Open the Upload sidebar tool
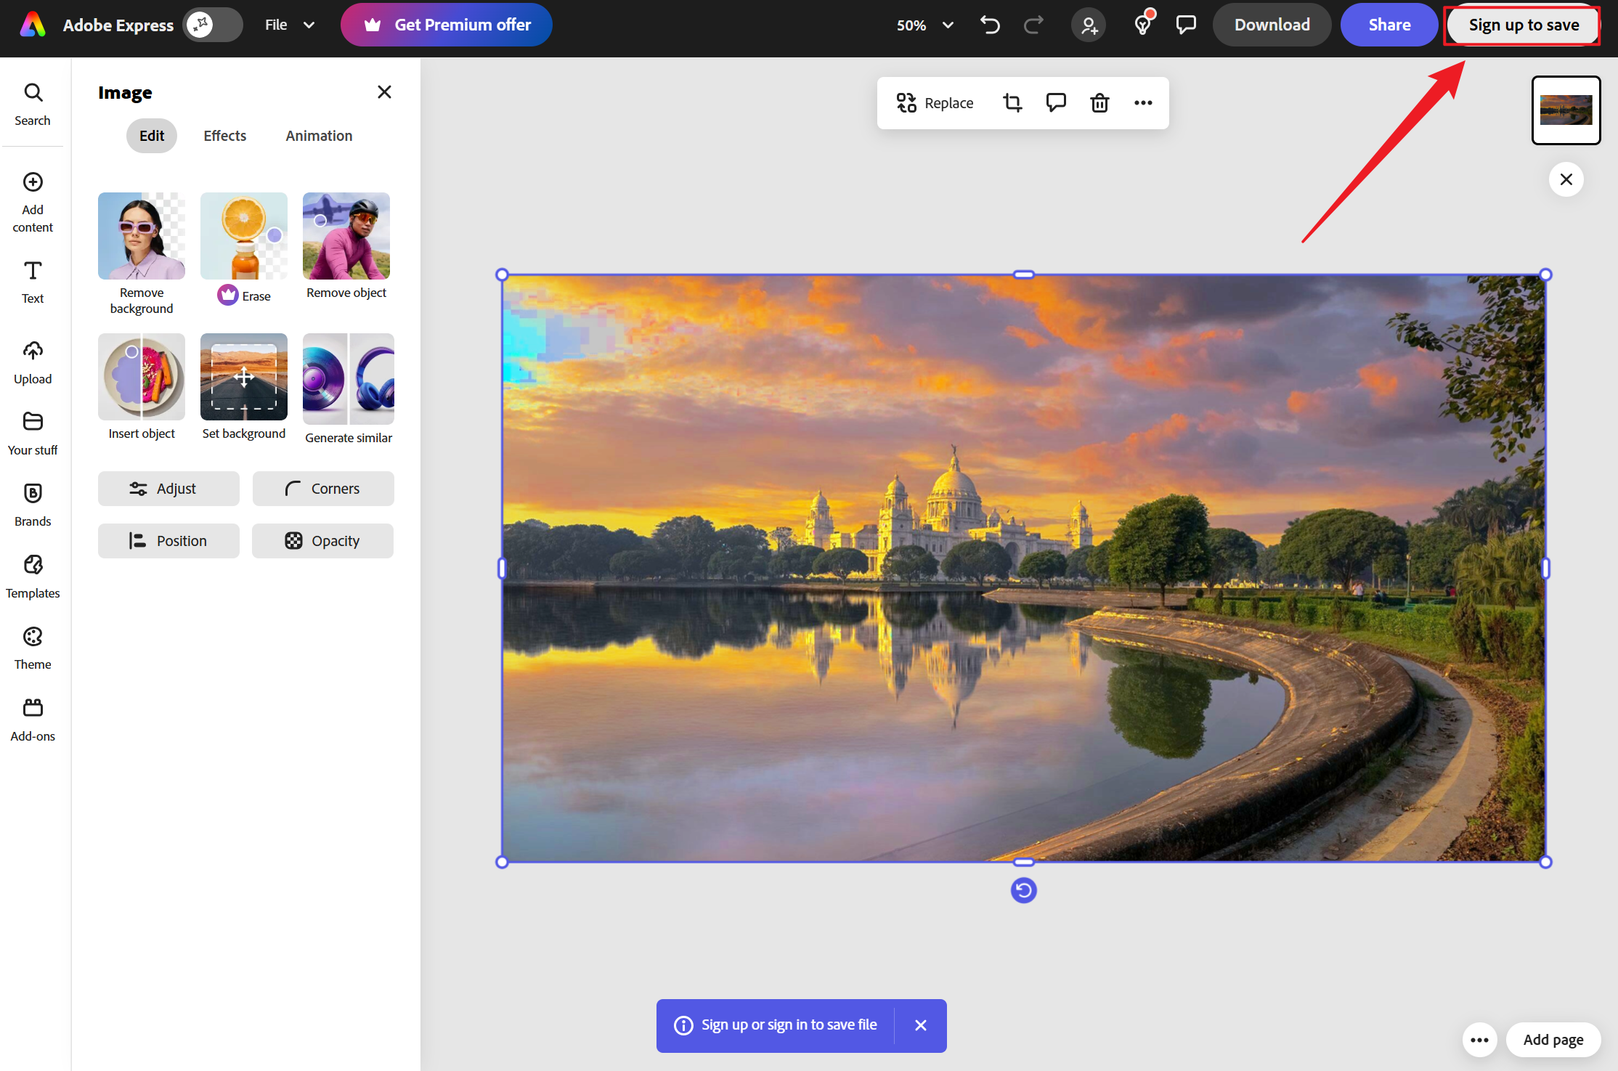The image size is (1618, 1071). tap(33, 362)
